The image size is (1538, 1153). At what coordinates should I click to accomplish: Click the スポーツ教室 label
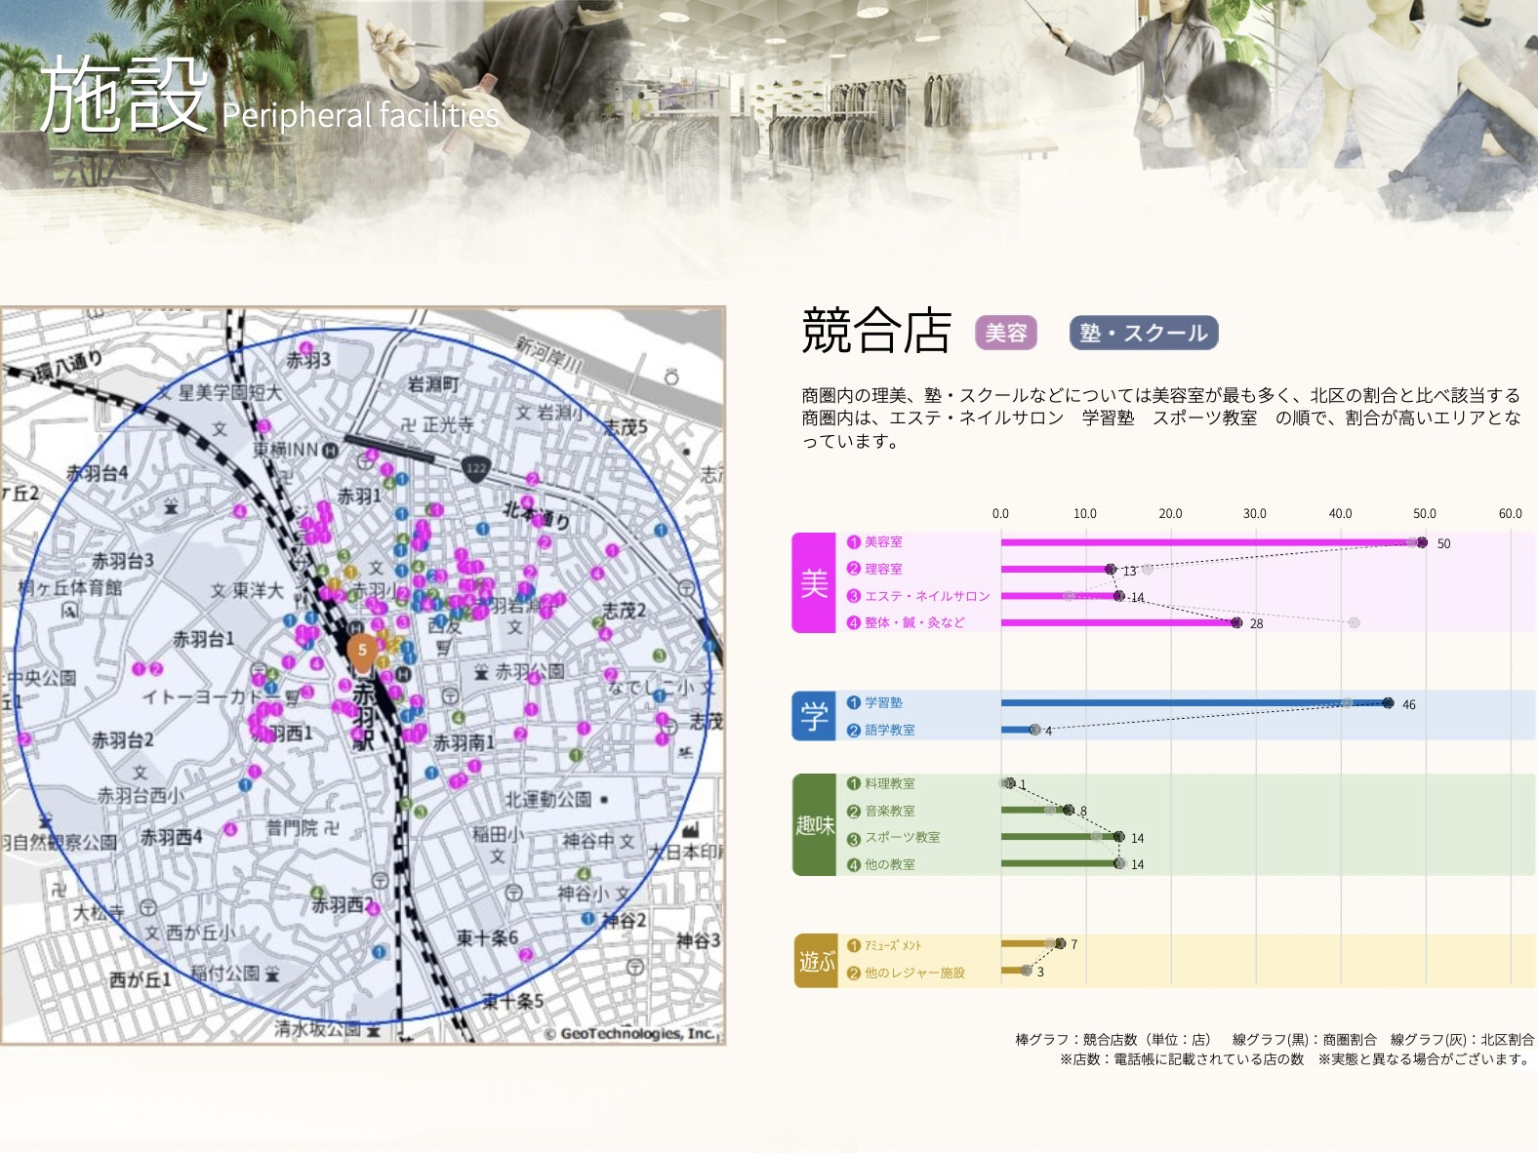pos(902,837)
